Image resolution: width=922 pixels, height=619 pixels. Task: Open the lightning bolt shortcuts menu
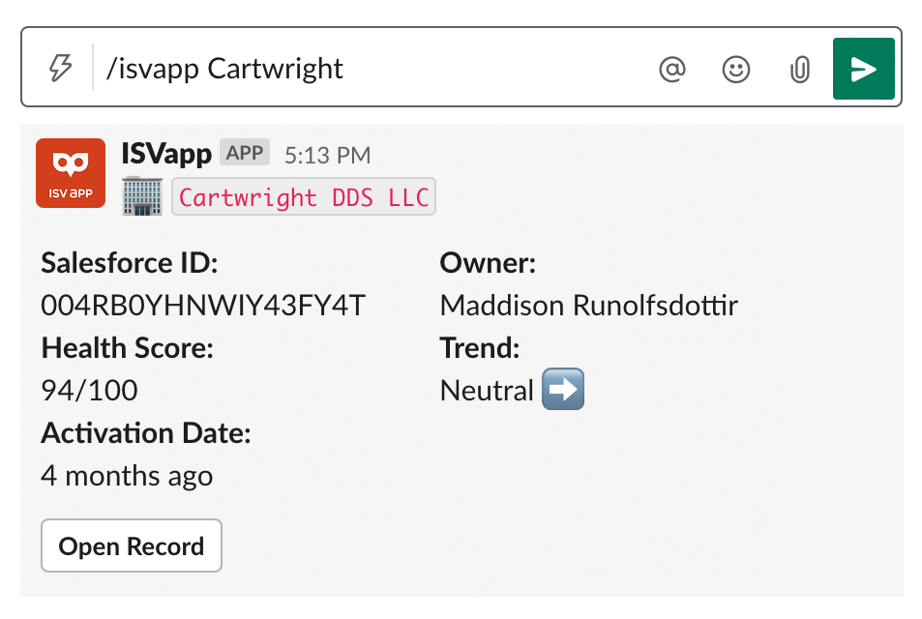[60, 69]
